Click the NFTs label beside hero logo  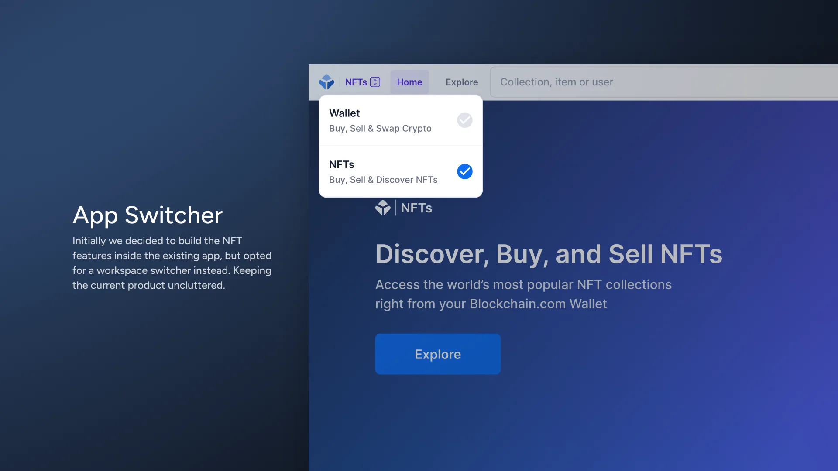tap(416, 208)
